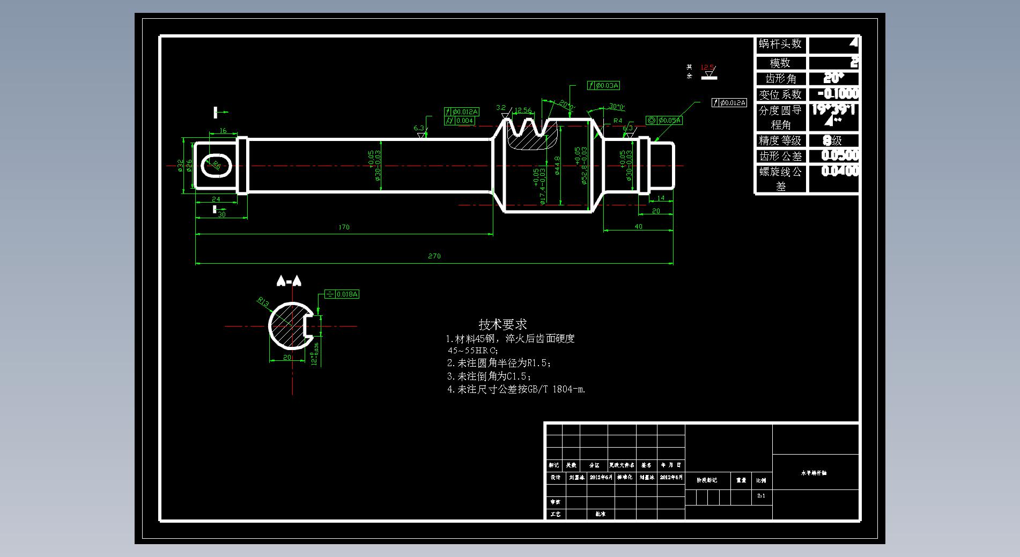Screen dimensions: 1020x557
Task: Click the 变位系数 row label
Action: (x=780, y=95)
